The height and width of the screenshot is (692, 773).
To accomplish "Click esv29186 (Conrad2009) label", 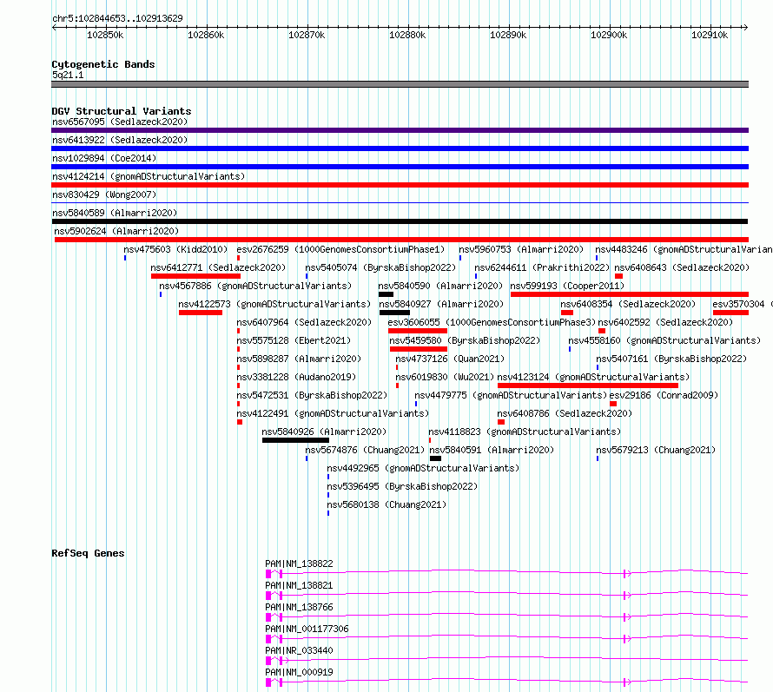I will click(664, 395).
